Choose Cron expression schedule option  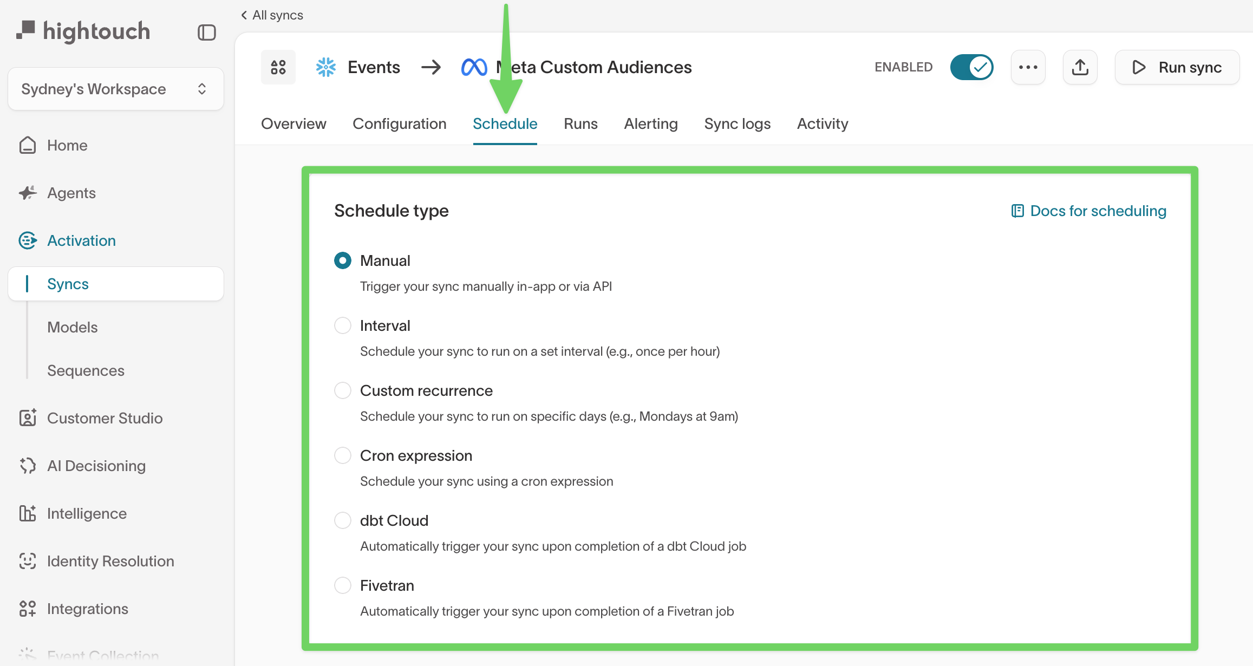[x=343, y=455]
